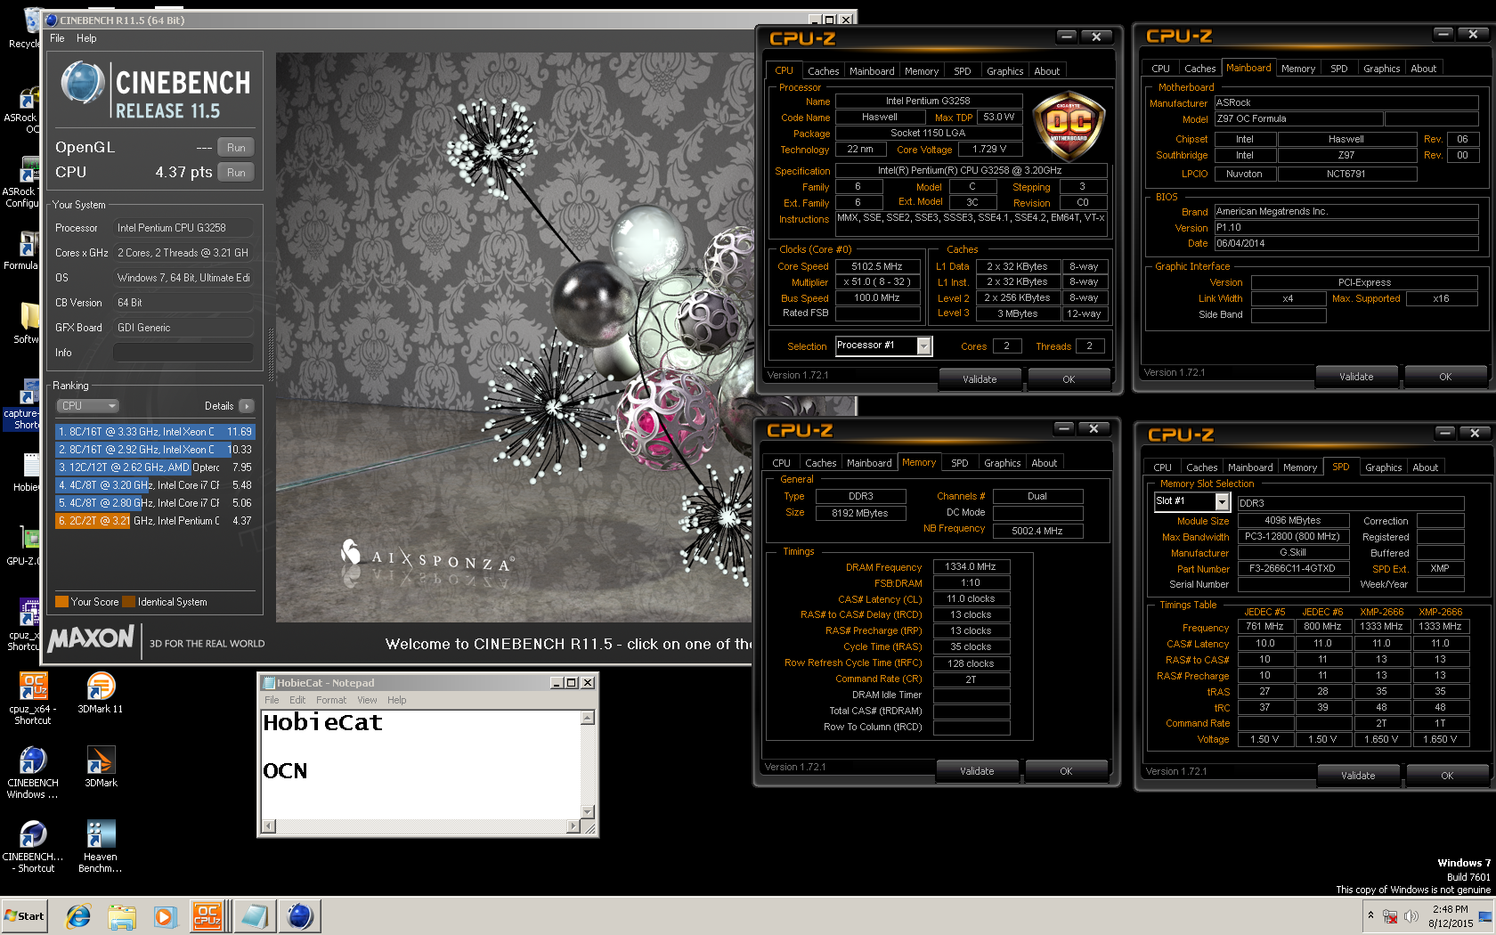
Task: Select Memory tab in SPD CPU-Z window
Action: pos(1299,467)
